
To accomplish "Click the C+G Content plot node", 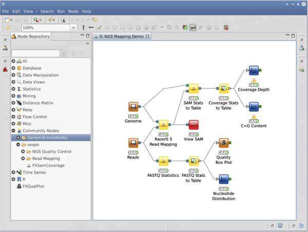I will (254, 106).
